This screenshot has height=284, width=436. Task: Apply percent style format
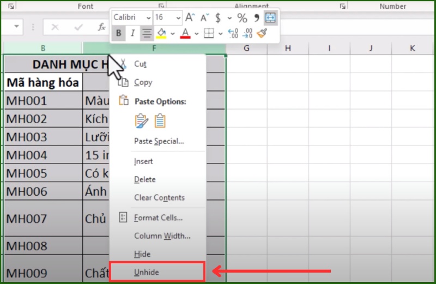click(x=242, y=18)
